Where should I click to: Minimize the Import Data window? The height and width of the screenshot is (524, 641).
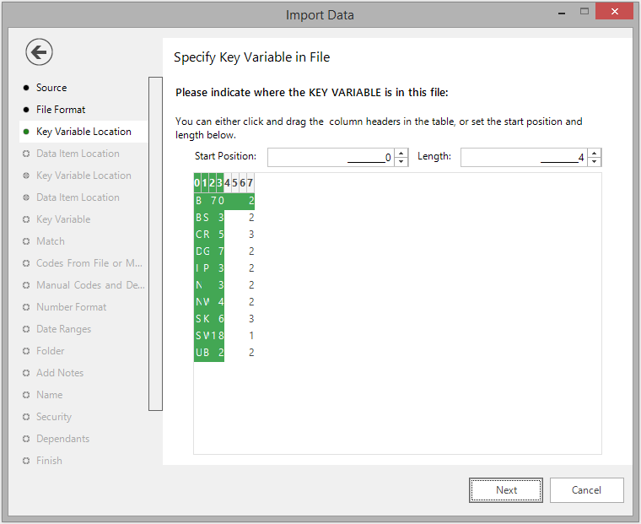pos(562,13)
